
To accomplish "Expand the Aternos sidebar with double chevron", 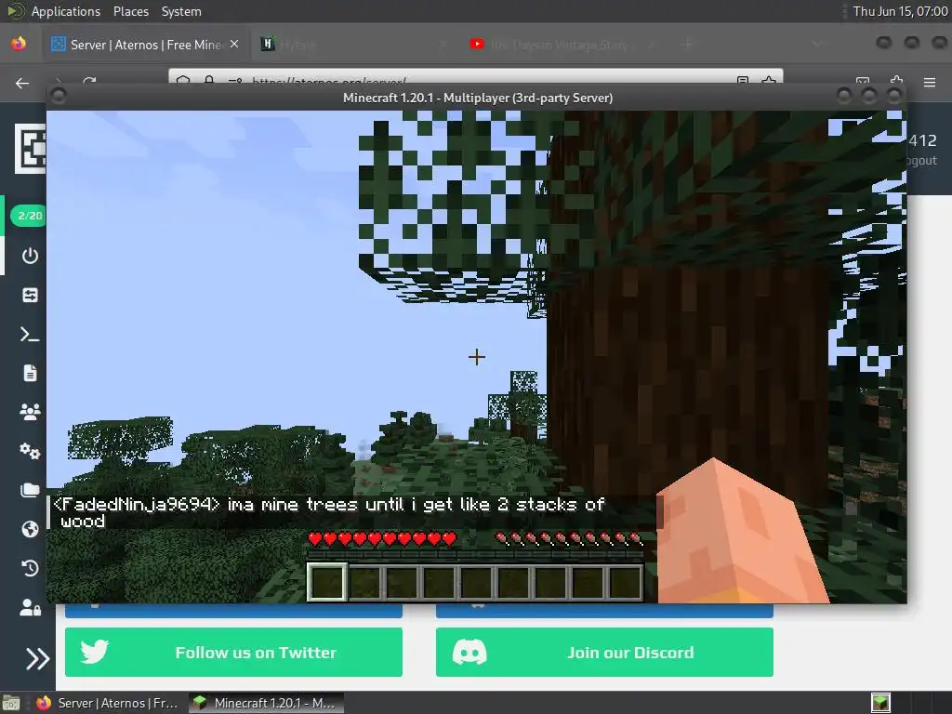I will pyautogui.click(x=36, y=659).
